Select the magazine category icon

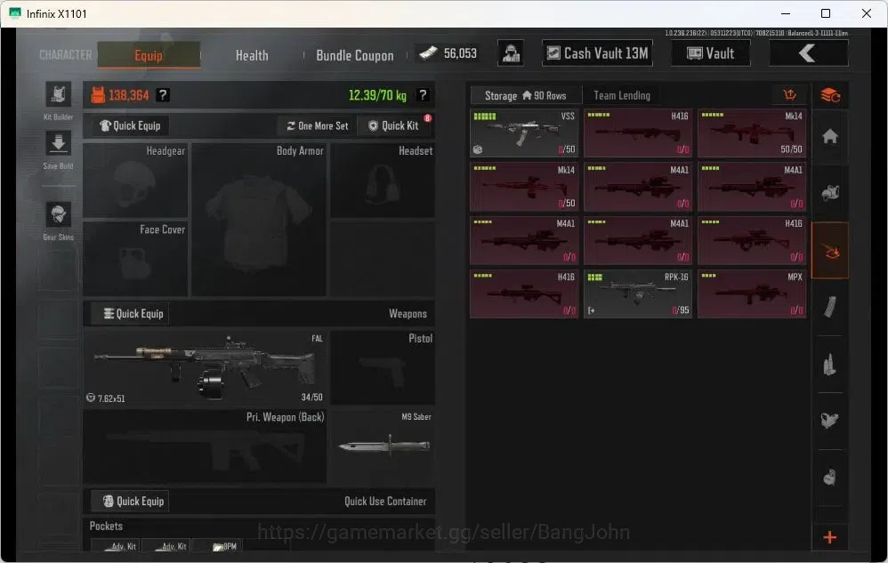click(830, 307)
